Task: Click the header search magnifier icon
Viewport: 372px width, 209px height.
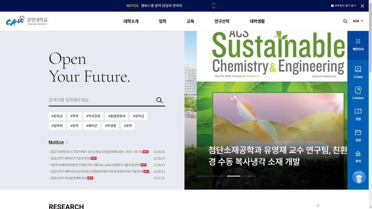Action: click(x=345, y=21)
